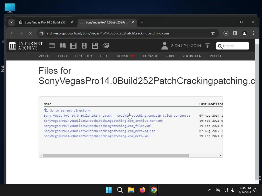Open the CONTACT menu item
Viewport: 262px width, 196px height.
pyautogui.click(x=150, y=56)
